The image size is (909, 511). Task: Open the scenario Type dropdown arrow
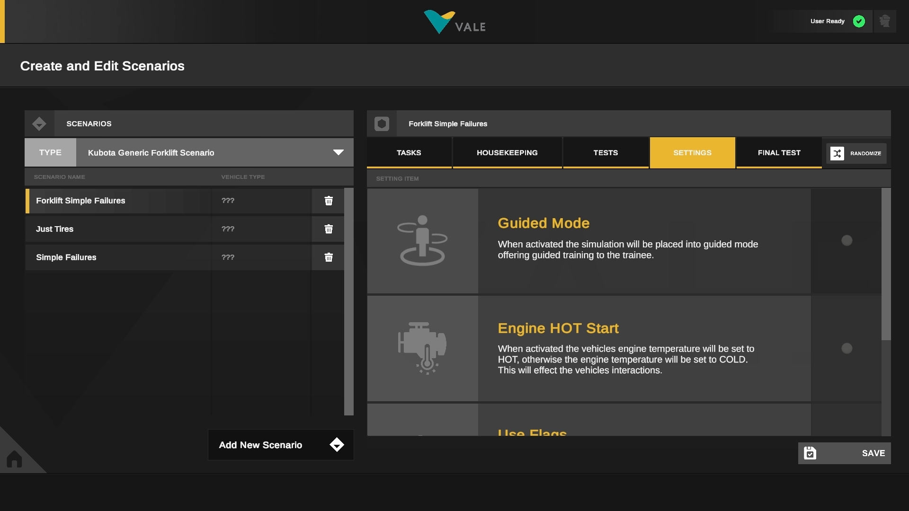click(338, 152)
